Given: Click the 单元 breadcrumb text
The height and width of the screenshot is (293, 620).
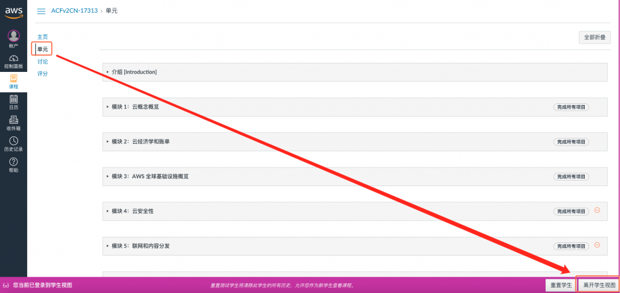Looking at the screenshot, I should [111, 11].
